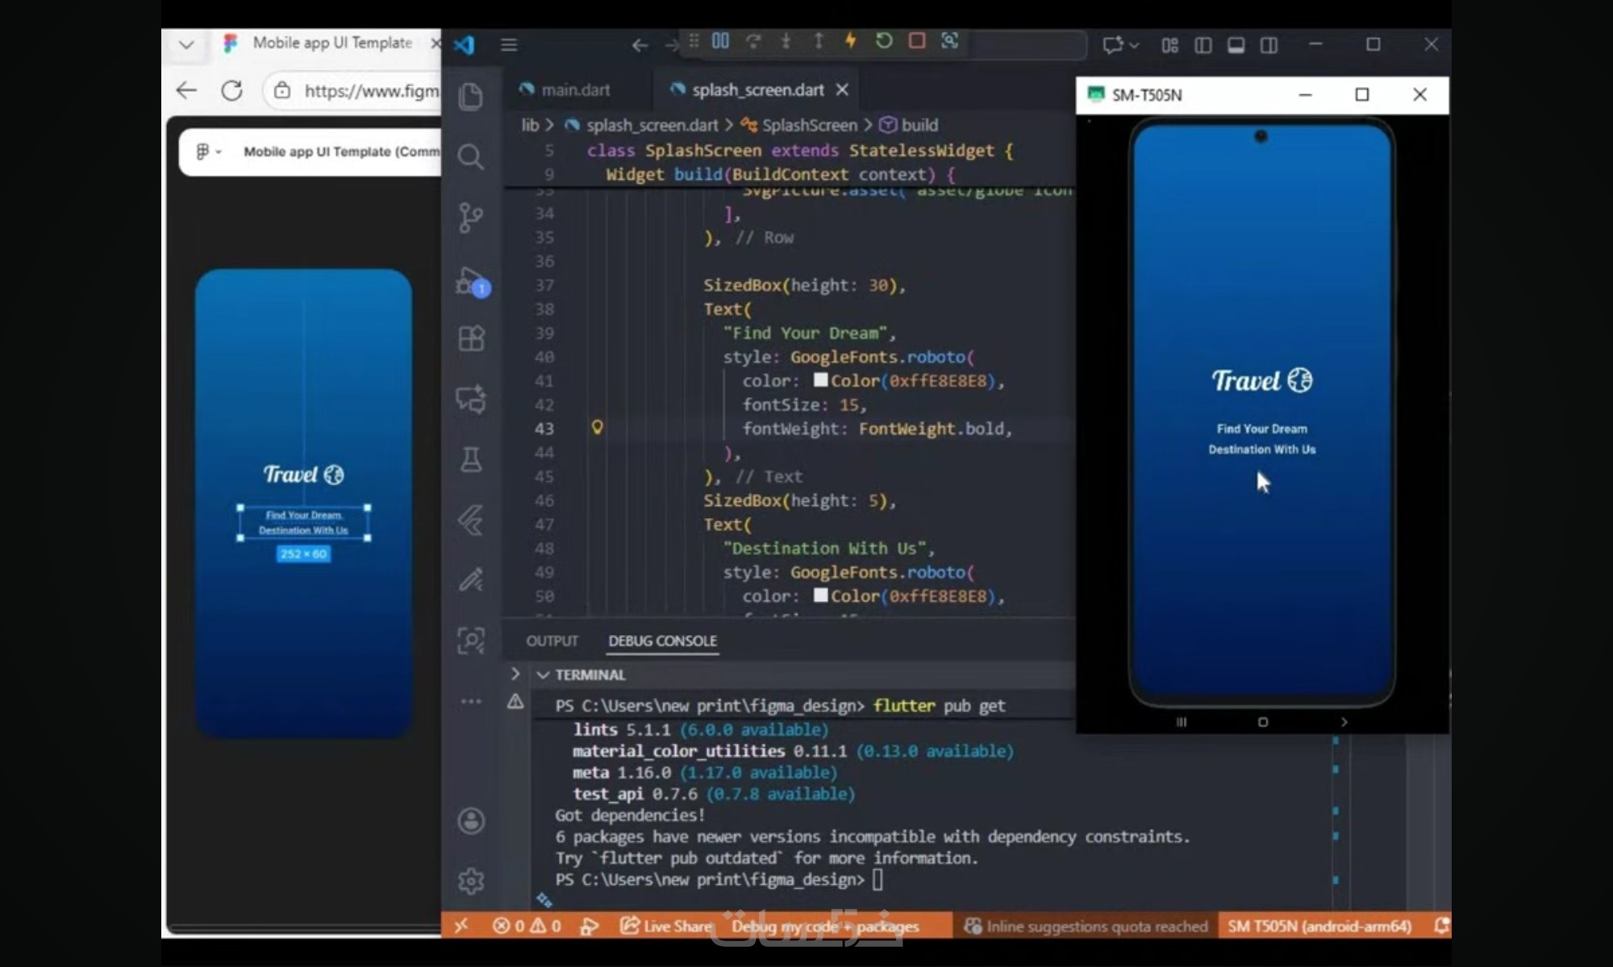Image resolution: width=1613 pixels, height=967 pixels.
Task: Click the debug Hot Reload lightning icon
Action: (x=850, y=40)
